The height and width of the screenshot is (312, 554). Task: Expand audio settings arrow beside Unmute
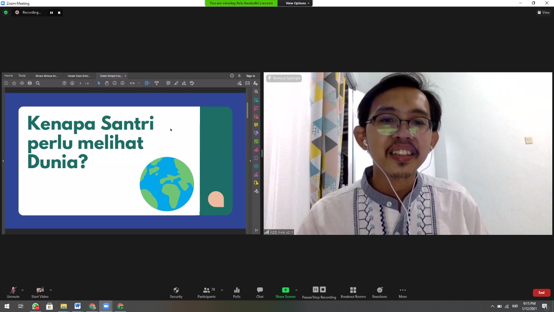(x=23, y=290)
